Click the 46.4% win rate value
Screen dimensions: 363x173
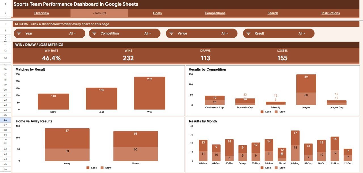51,58
